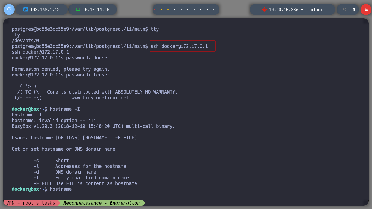Switch to the ninth workspace dot
372x209 pixels.
pyautogui.click(x=207, y=10)
